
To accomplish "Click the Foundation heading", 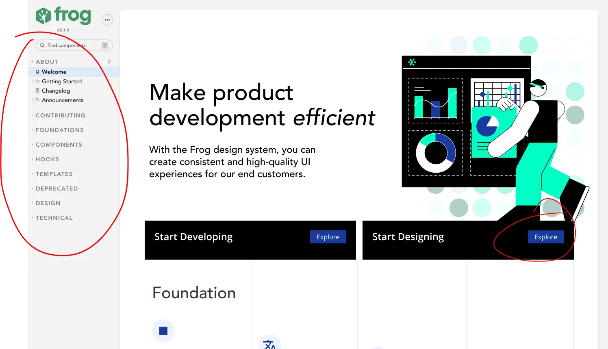I will pos(194,293).
